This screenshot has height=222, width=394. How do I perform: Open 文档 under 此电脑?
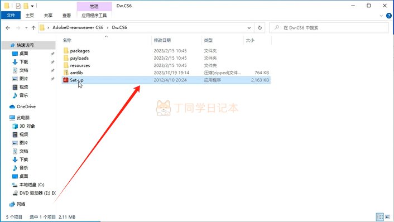[23, 151]
